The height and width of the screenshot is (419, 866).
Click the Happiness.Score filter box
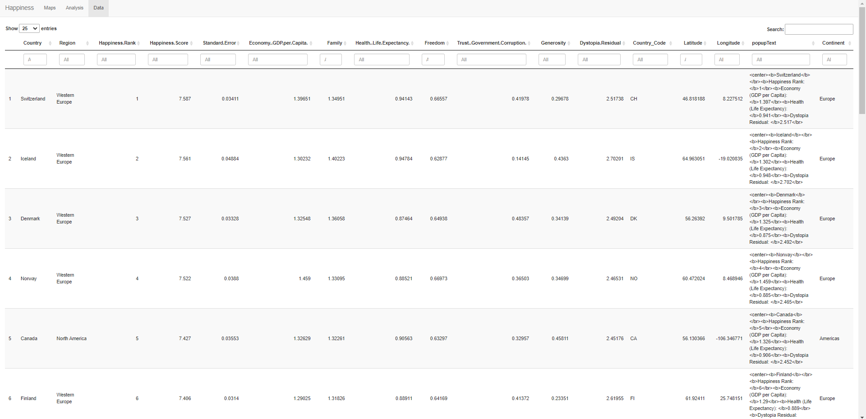pos(168,59)
